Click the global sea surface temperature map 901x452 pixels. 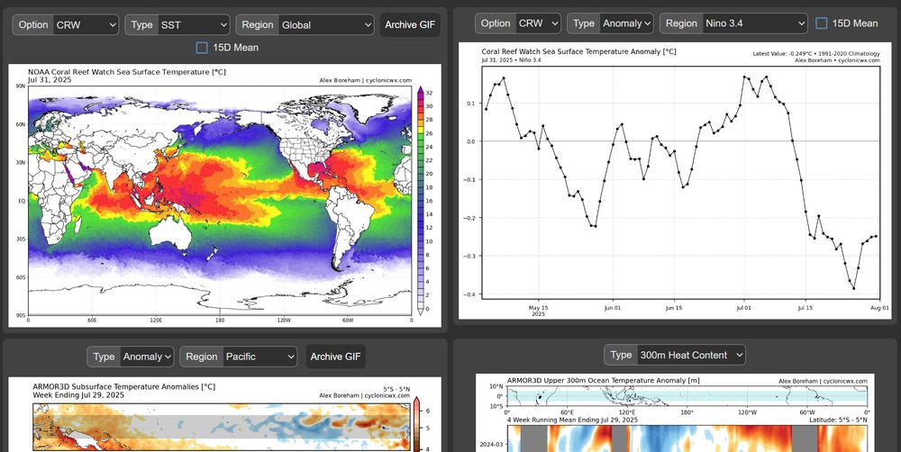click(220, 199)
